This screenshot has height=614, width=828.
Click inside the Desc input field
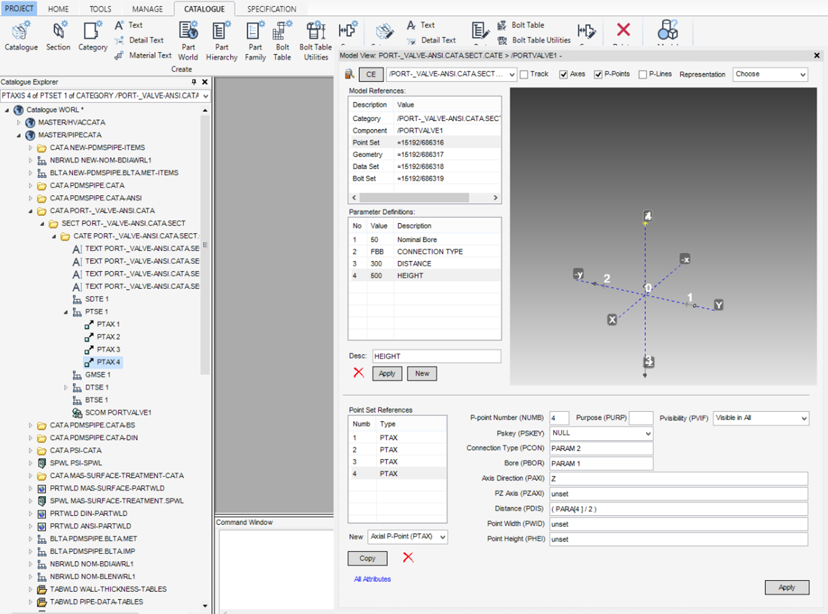point(436,356)
